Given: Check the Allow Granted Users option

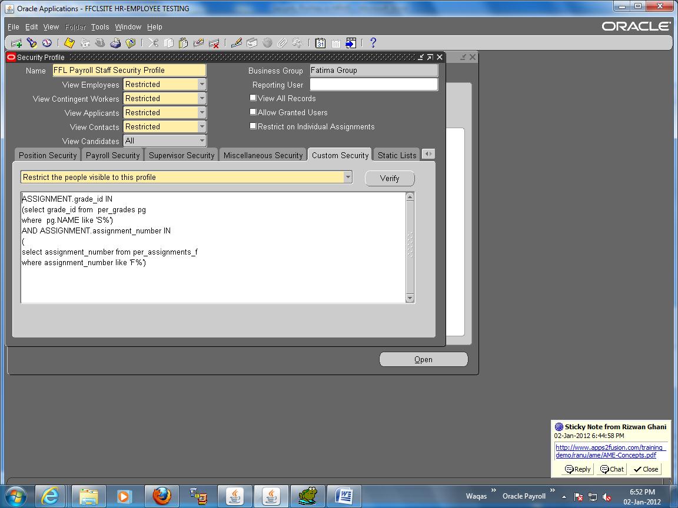Looking at the screenshot, I should [x=252, y=112].
